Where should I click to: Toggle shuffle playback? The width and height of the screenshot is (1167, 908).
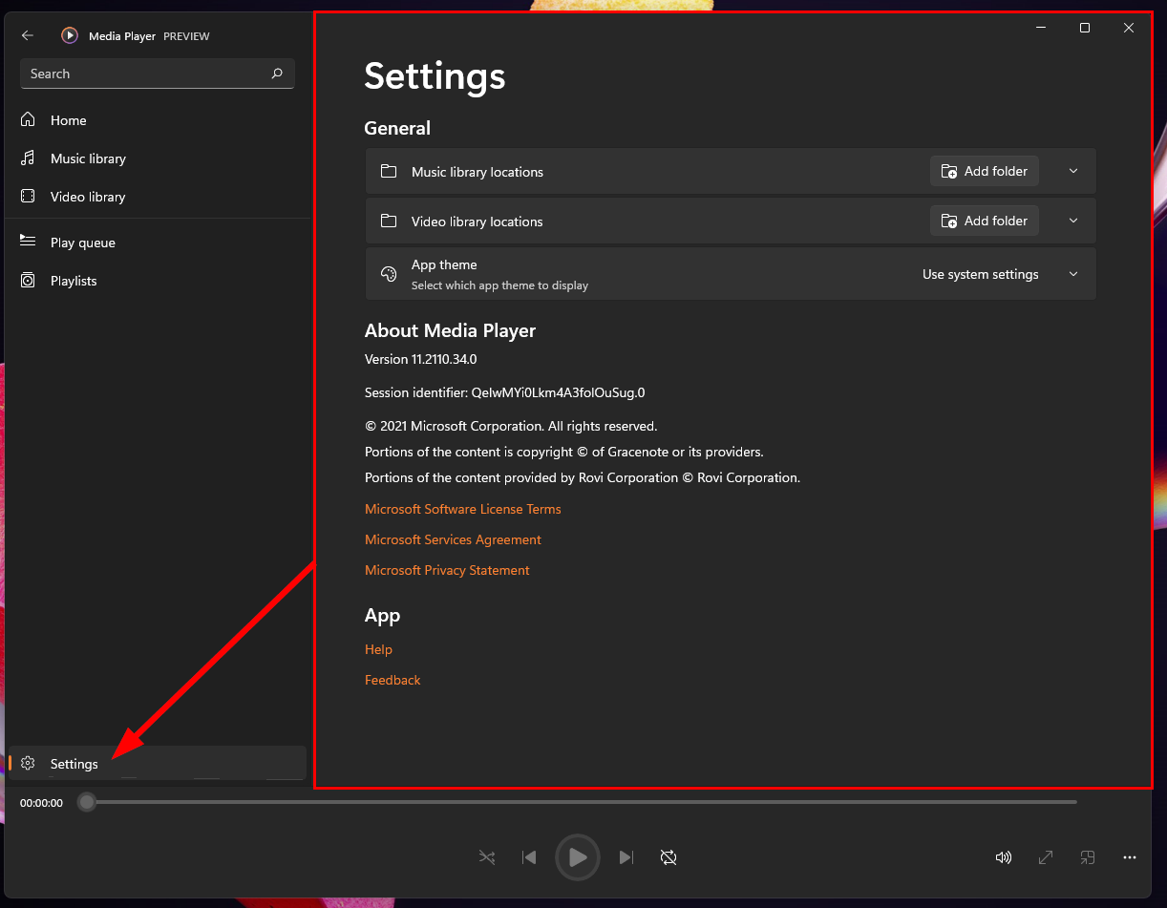(x=487, y=857)
